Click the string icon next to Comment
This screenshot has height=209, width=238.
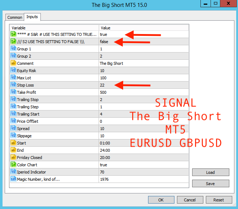(x=13, y=63)
